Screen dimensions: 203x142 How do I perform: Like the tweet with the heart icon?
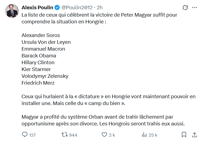click(104, 135)
